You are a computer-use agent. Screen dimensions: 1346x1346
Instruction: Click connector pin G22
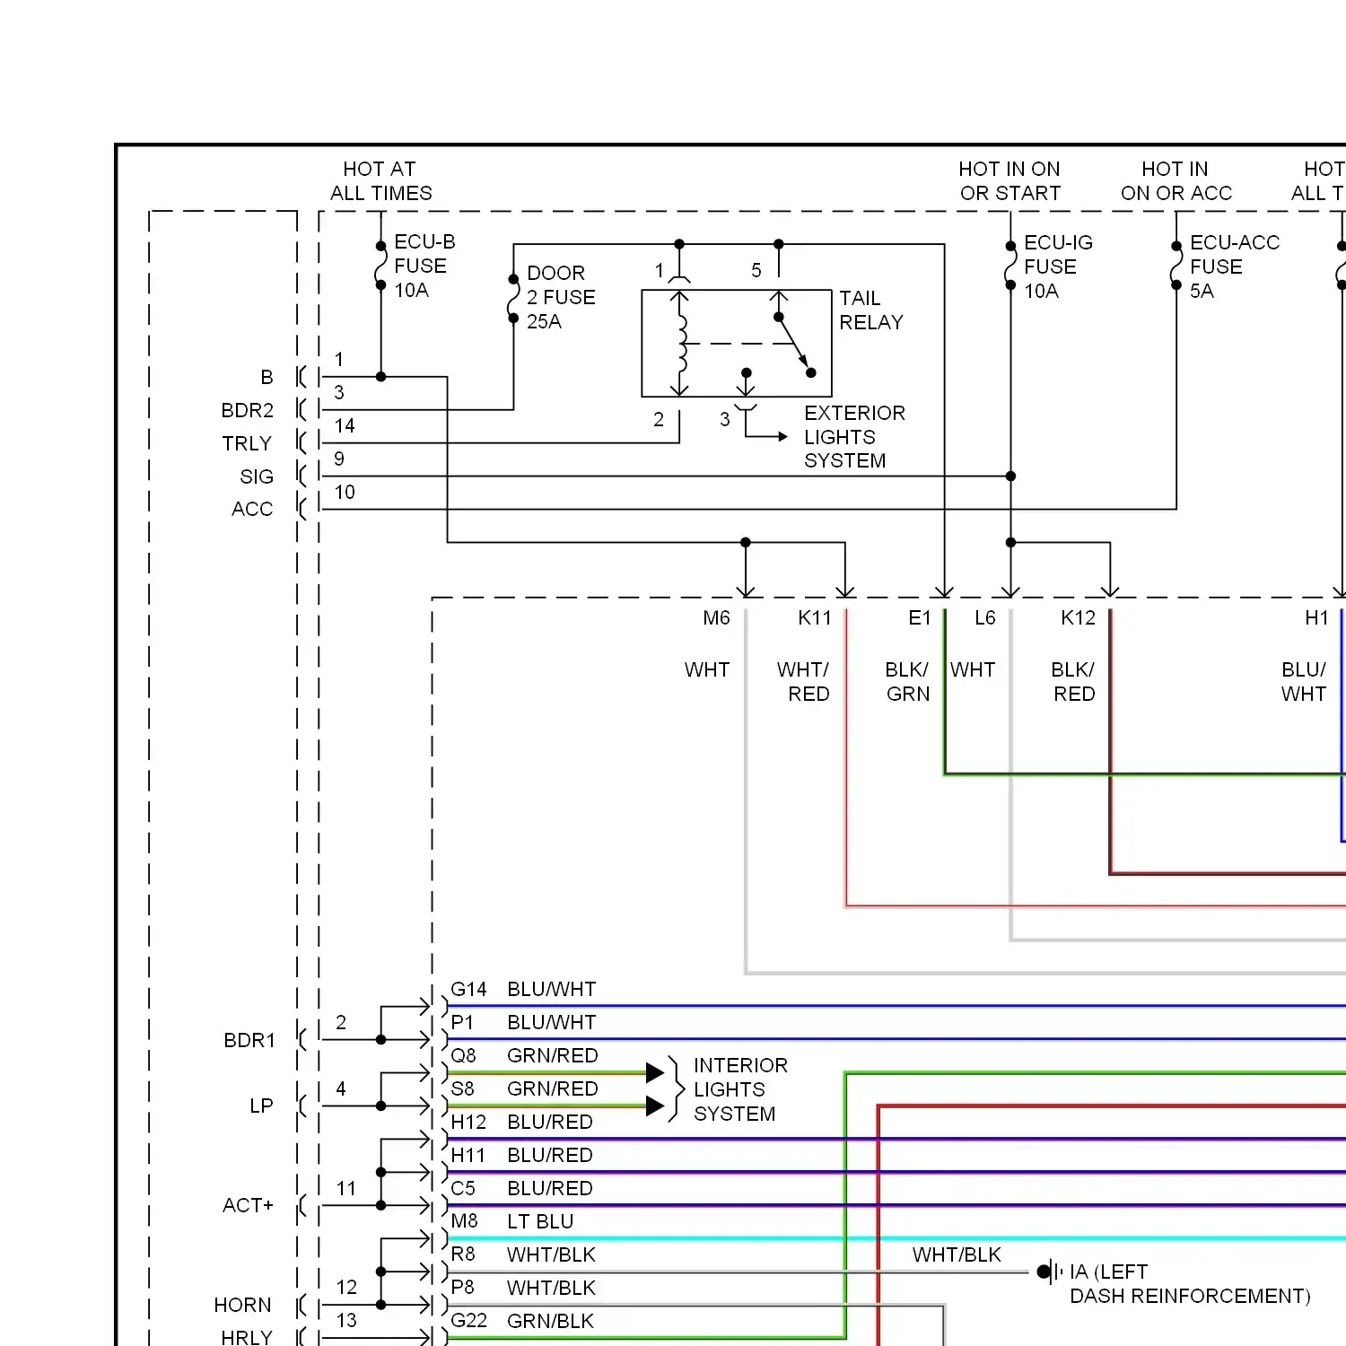click(468, 1320)
